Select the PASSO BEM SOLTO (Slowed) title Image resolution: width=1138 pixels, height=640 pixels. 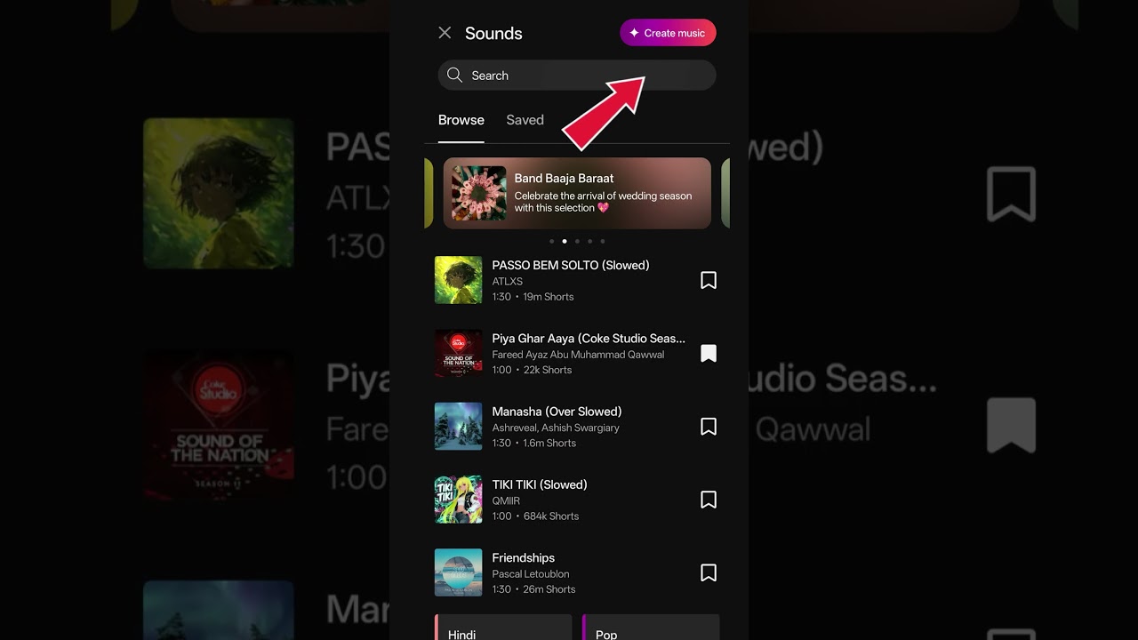point(571,265)
